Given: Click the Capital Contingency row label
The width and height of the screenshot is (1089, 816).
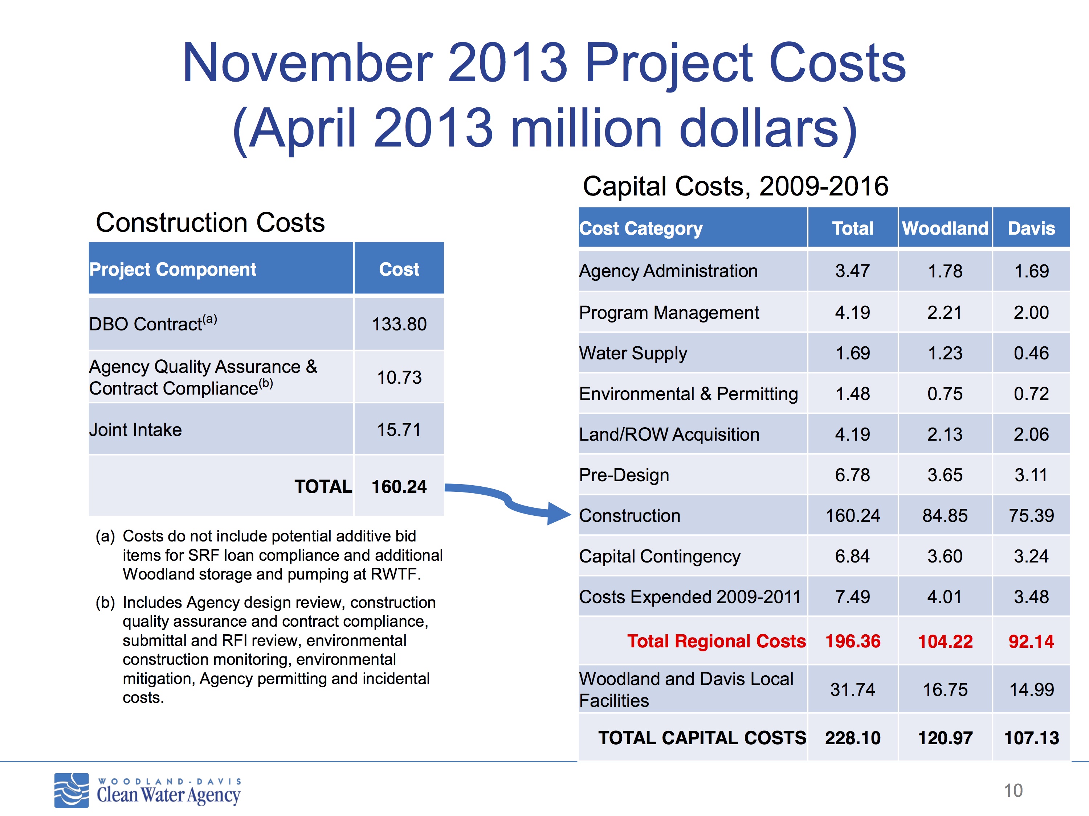Looking at the screenshot, I should pos(660,556).
